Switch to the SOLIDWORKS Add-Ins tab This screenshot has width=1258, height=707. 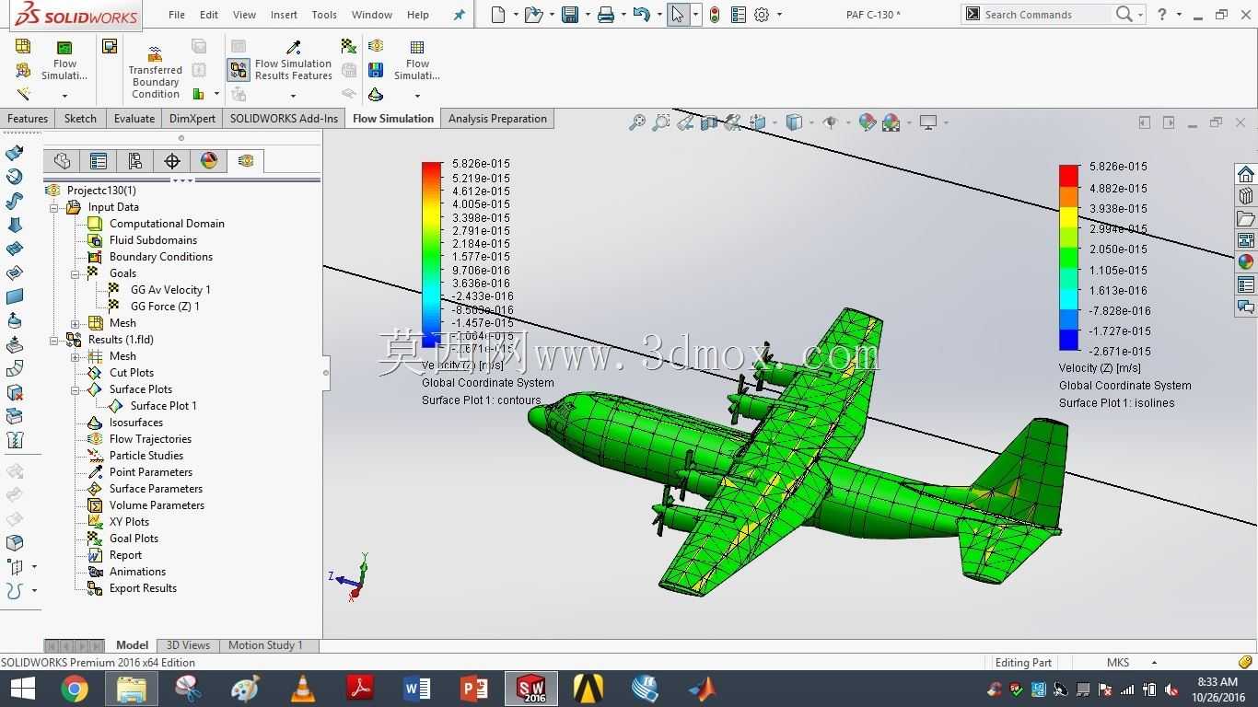coord(284,119)
